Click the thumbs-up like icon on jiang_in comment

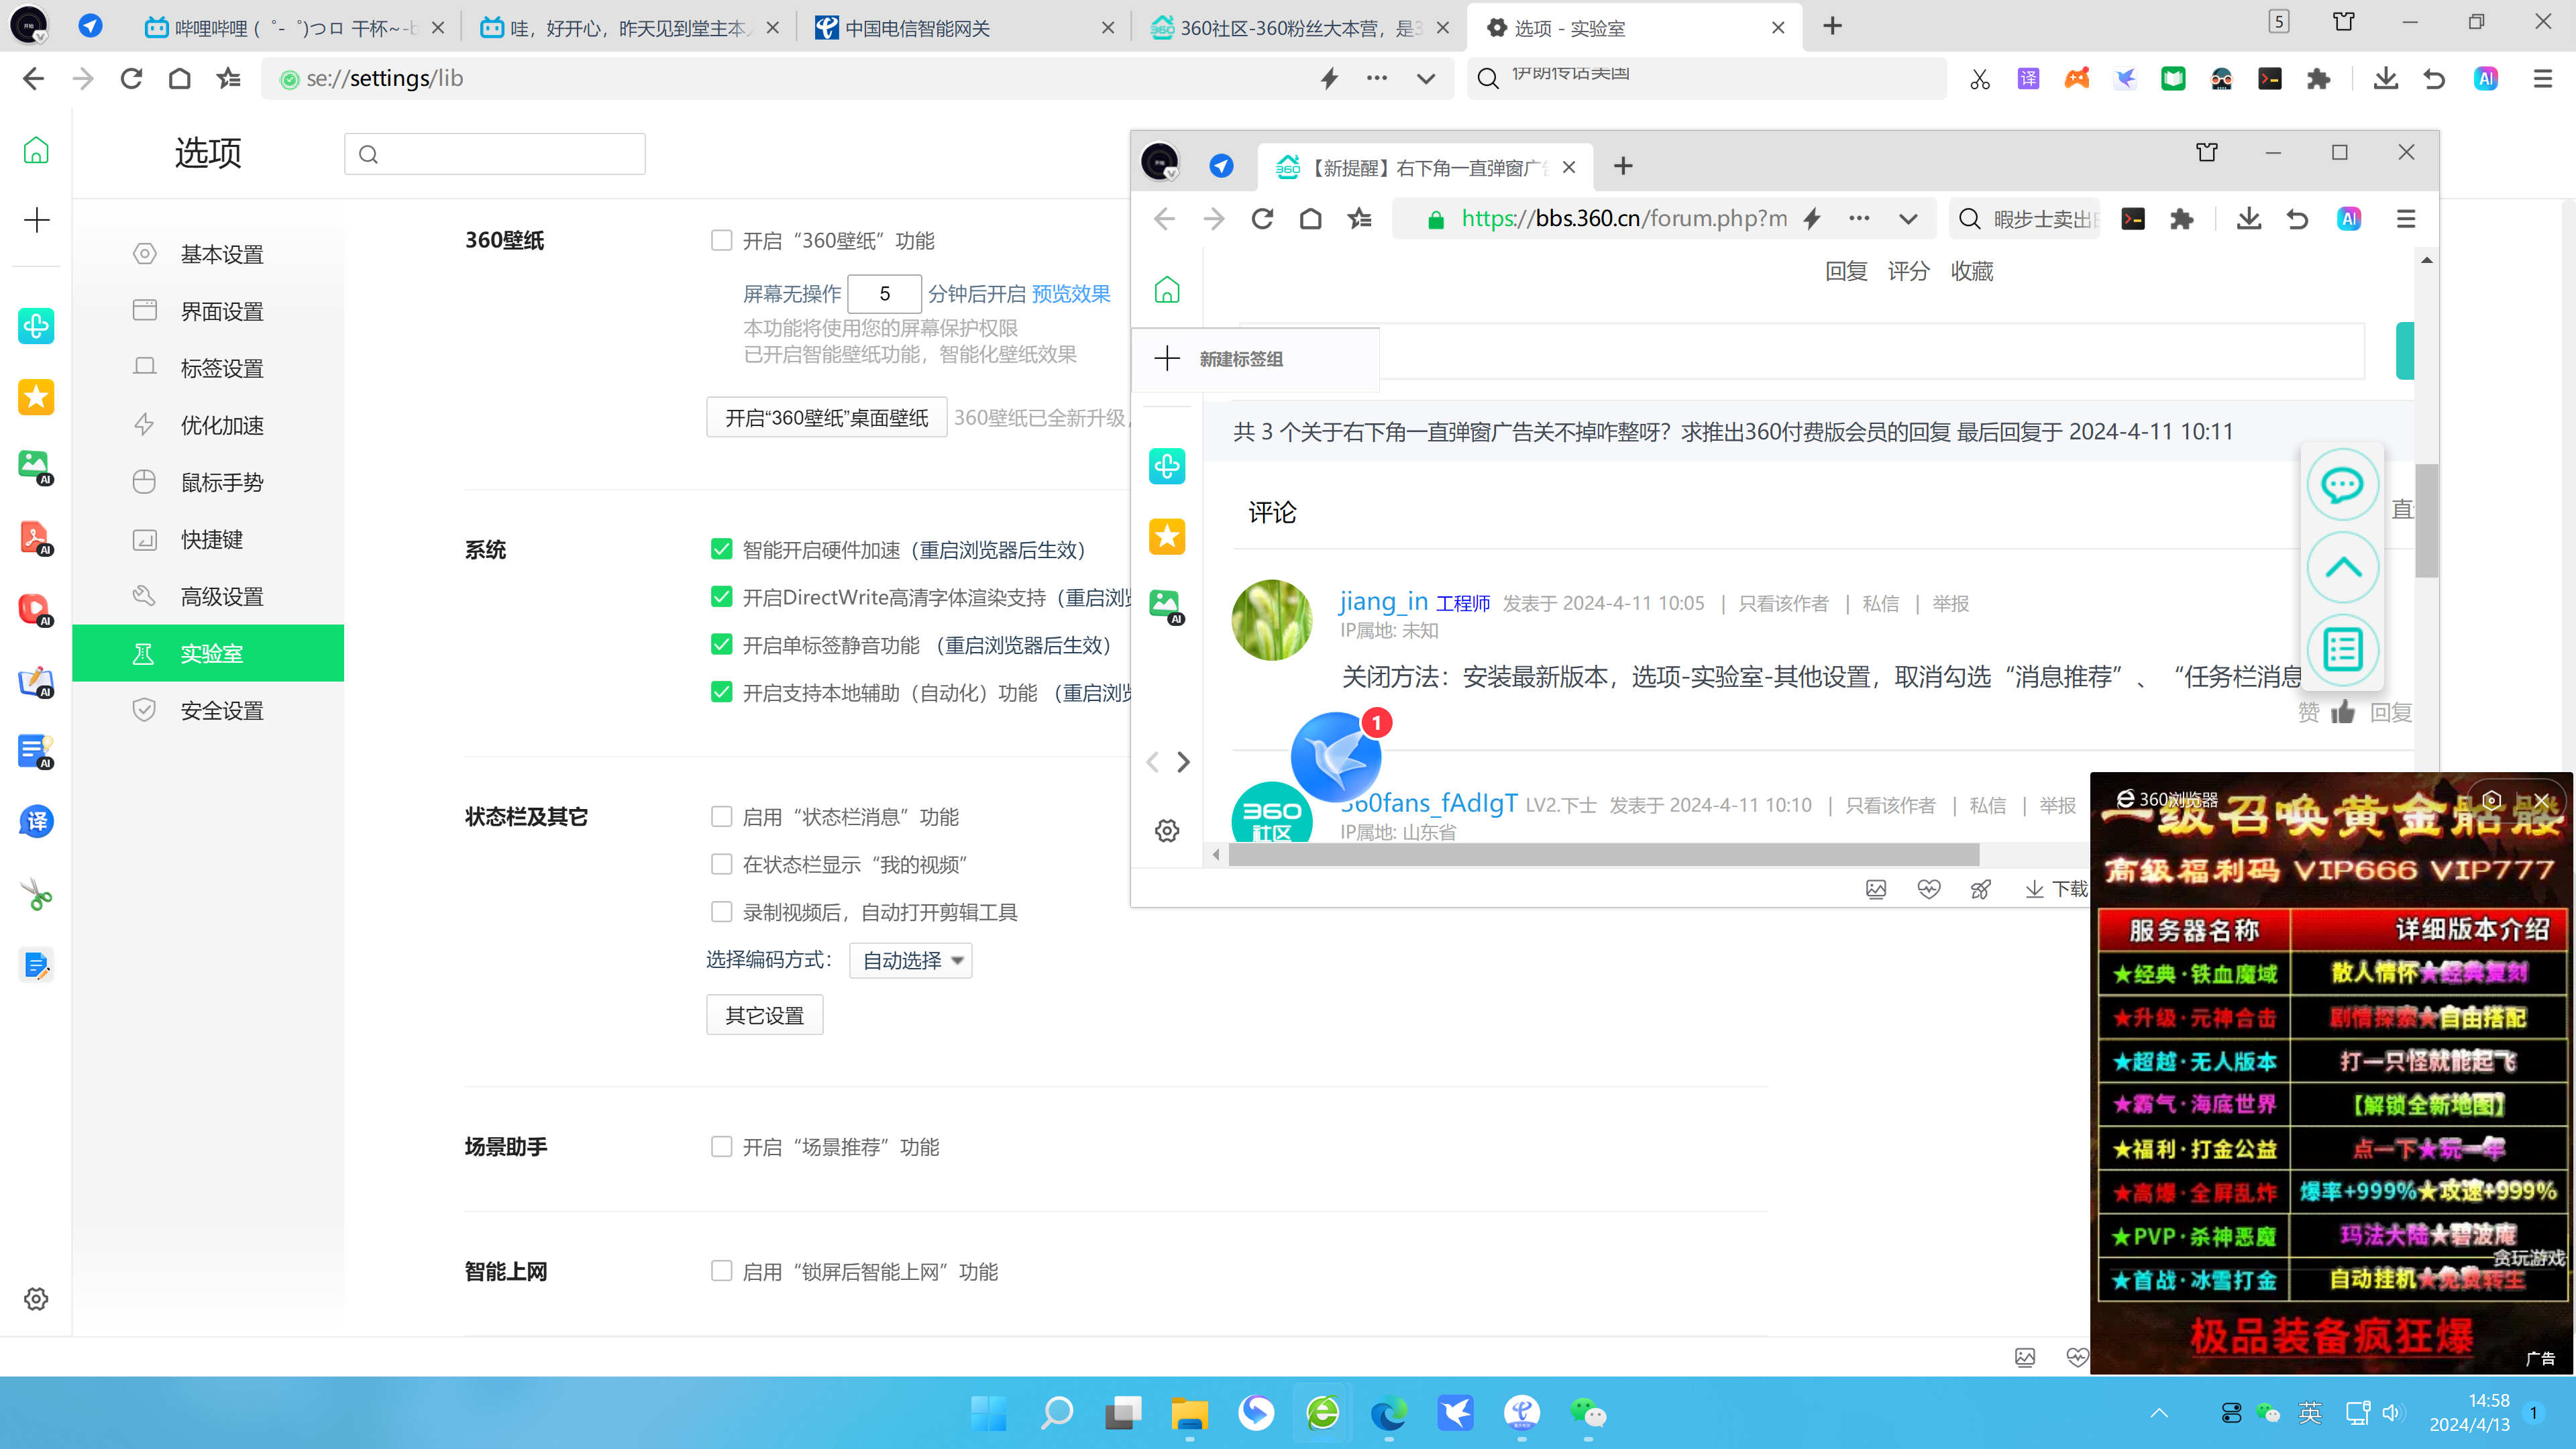(x=2343, y=712)
